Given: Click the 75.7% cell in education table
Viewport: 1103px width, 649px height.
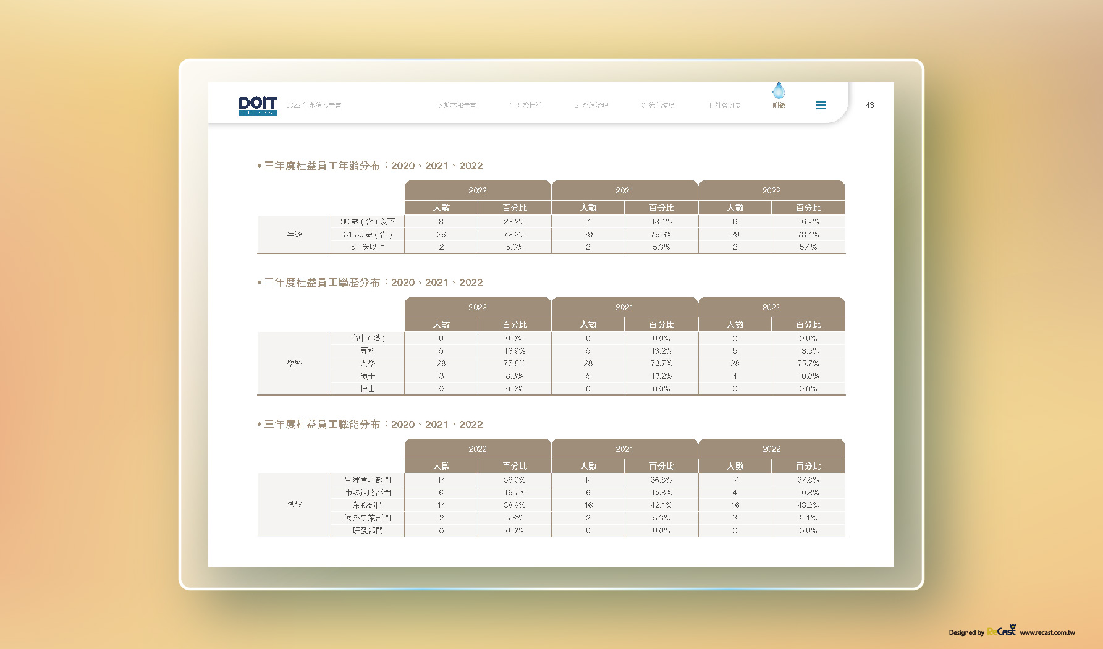Looking at the screenshot, I should [808, 363].
